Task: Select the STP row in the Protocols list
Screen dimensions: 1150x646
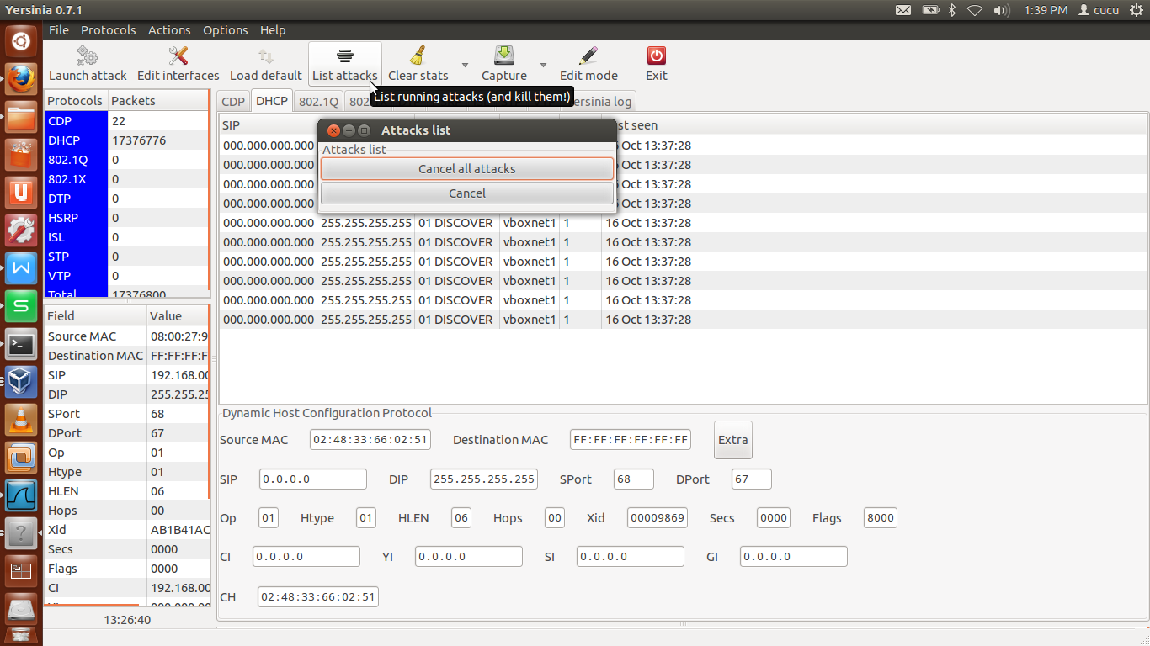Action: pyautogui.click(x=126, y=257)
